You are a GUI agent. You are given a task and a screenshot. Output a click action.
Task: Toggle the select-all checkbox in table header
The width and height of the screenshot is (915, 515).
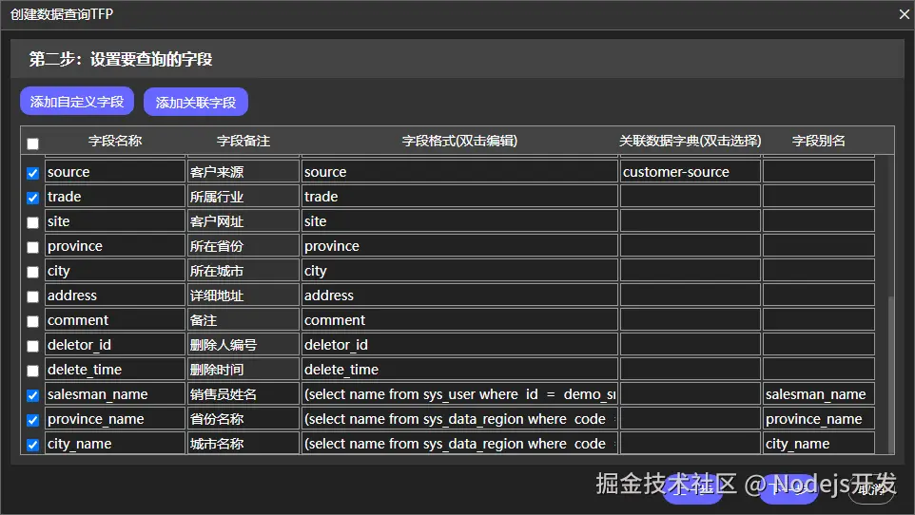[32, 143]
